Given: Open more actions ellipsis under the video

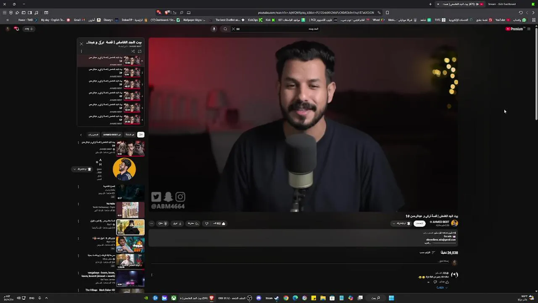Looking at the screenshot, I should [152, 223].
